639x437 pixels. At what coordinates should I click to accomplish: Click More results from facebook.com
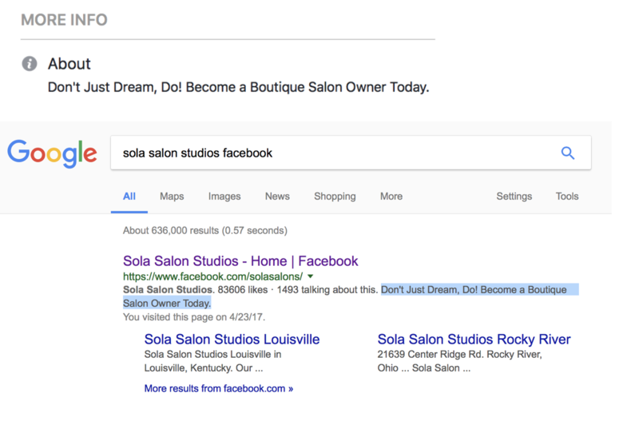coord(218,388)
